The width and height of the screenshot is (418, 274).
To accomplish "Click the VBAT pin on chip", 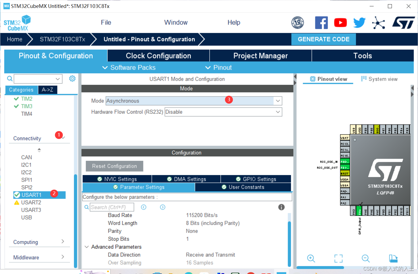I will pos(345,138).
